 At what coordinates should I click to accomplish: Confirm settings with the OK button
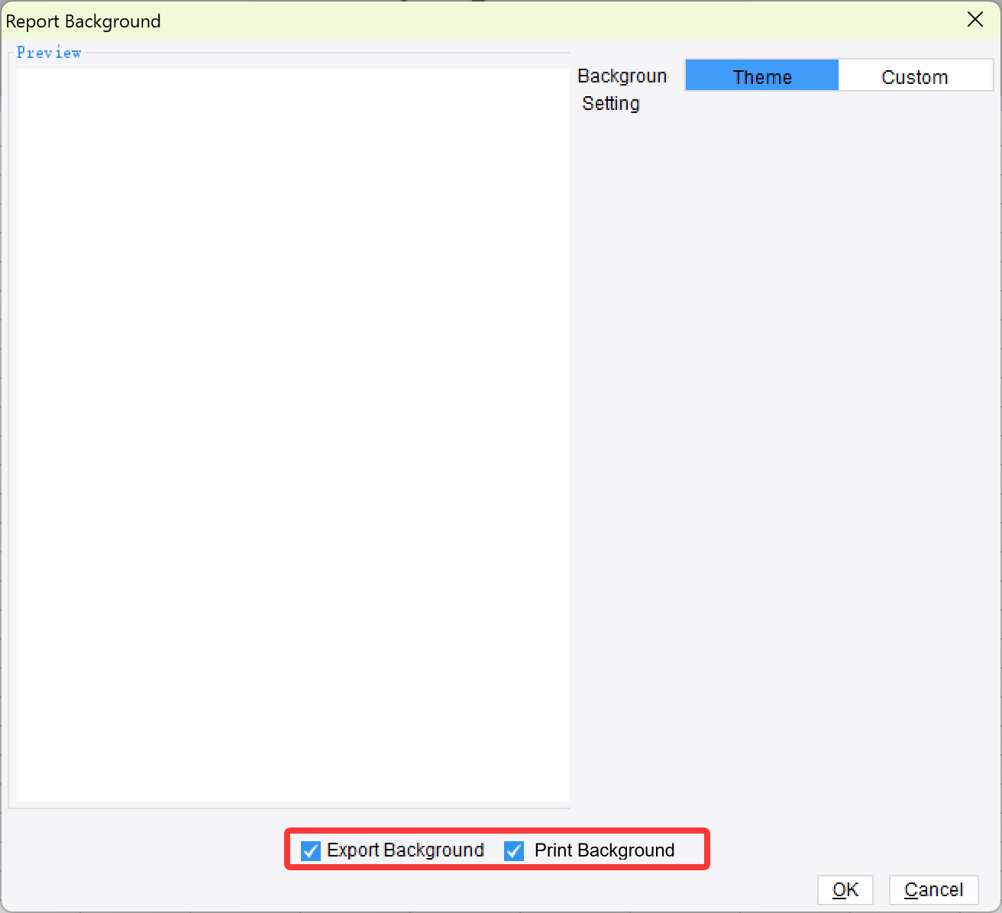point(845,889)
